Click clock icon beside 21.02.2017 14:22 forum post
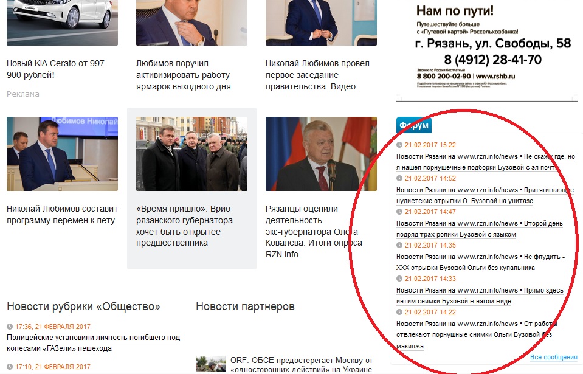 tap(399, 312)
